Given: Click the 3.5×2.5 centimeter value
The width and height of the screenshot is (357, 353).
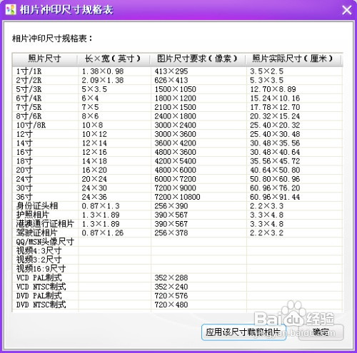Looking at the screenshot, I should 266,71.
